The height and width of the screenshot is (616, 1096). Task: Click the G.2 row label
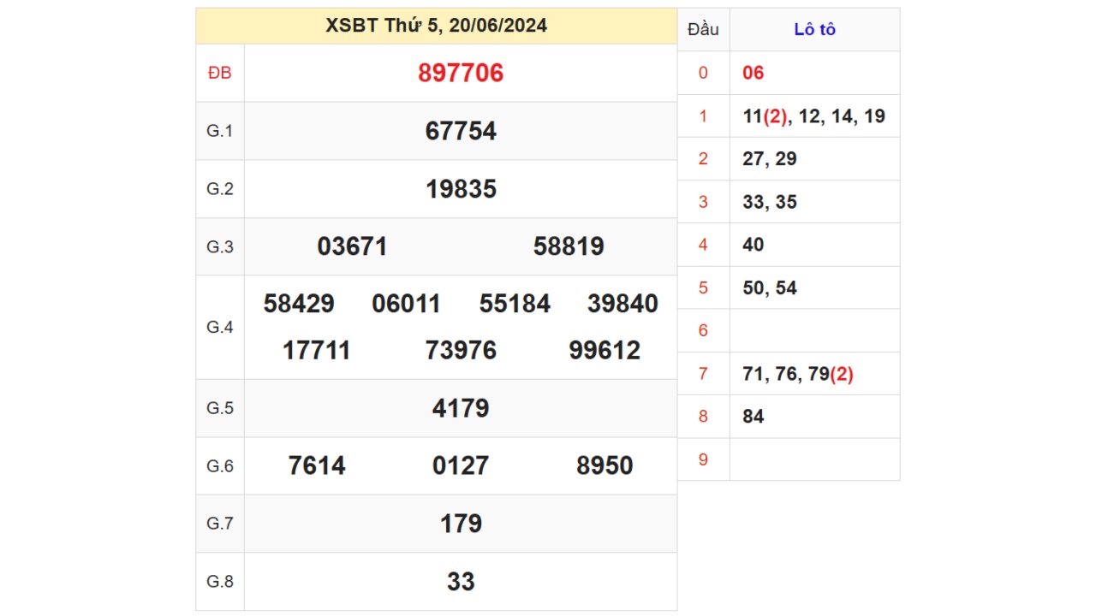point(220,189)
